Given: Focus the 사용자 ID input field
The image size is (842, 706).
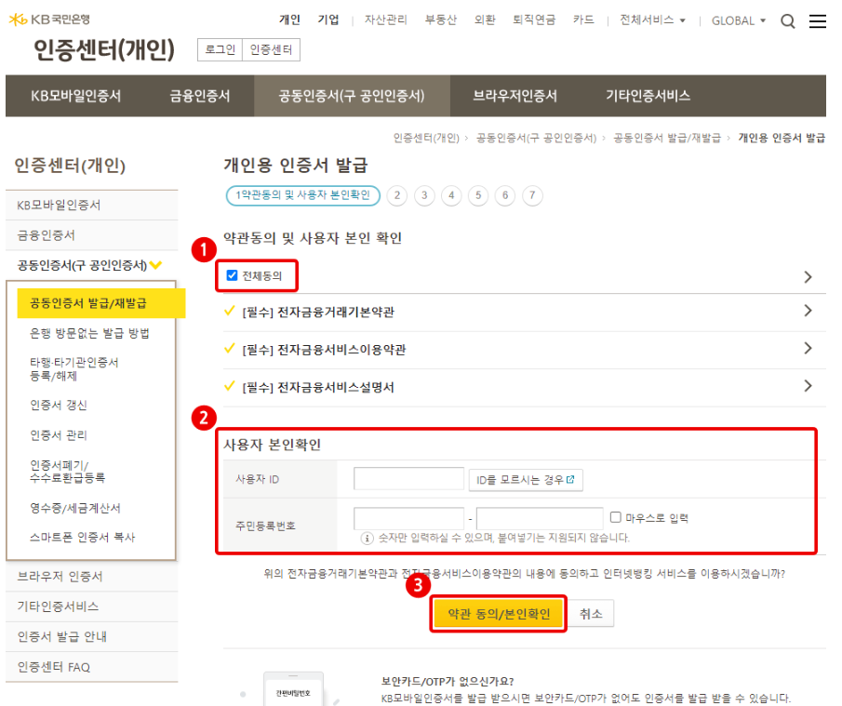Looking at the screenshot, I should [x=408, y=479].
